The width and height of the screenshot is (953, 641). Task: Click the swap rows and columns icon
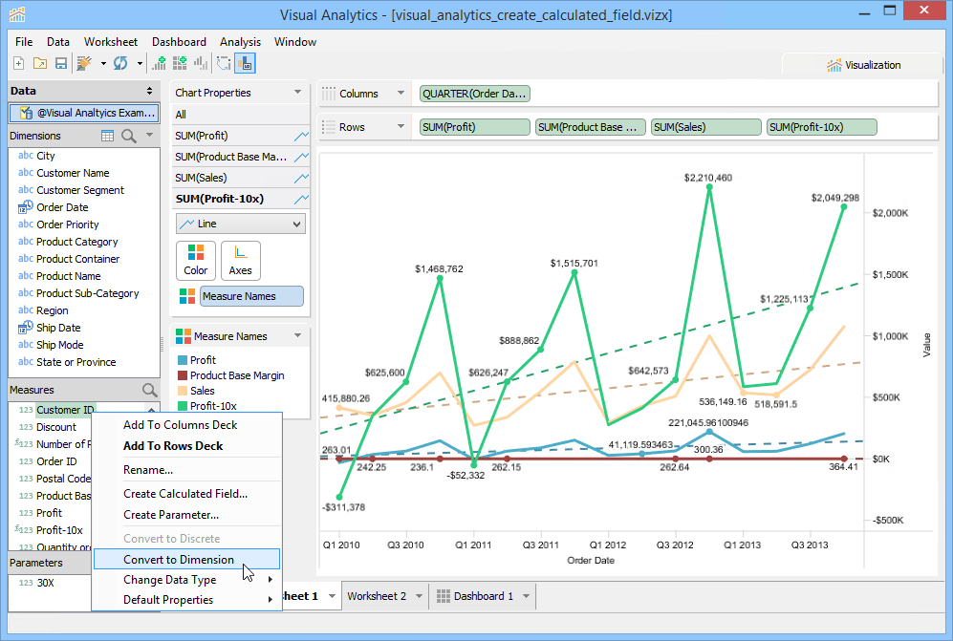pyautogui.click(x=224, y=63)
